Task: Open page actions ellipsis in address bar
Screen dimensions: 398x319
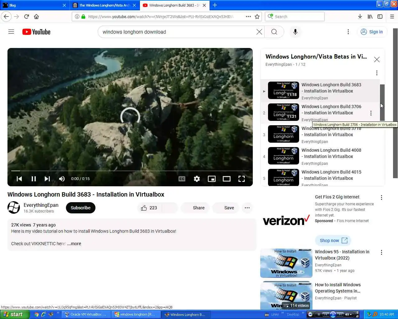Action: click(248, 17)
